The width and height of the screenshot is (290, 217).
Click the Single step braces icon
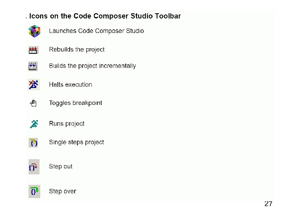point(33,142)
